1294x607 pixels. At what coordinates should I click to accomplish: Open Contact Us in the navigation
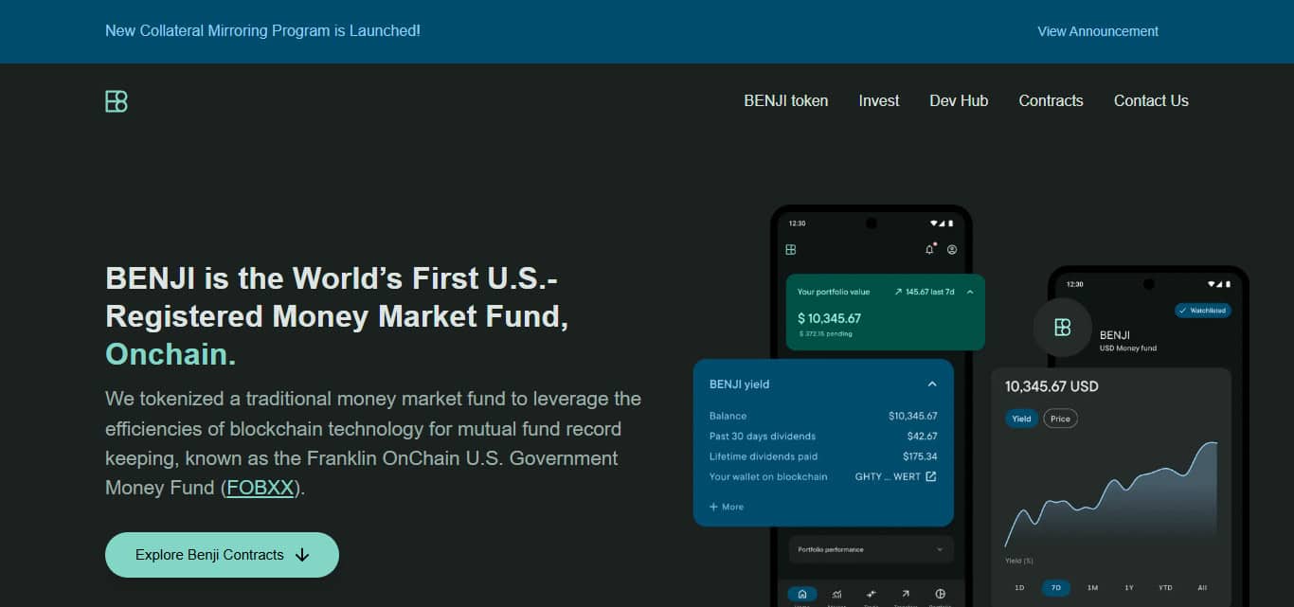pos(1151,100)
